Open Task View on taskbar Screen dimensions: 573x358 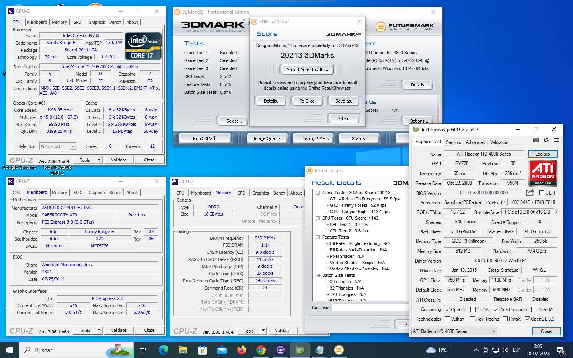point(143,350)
